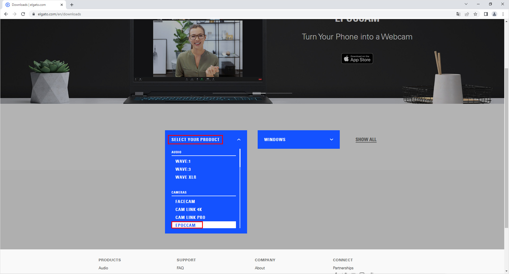Open the Windows platform dropdown
This screenshot has width=509, height=274.
[299, 140]
